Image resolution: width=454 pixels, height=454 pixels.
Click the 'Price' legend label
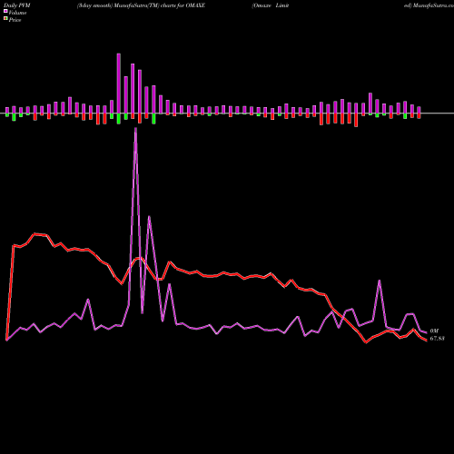15,20
